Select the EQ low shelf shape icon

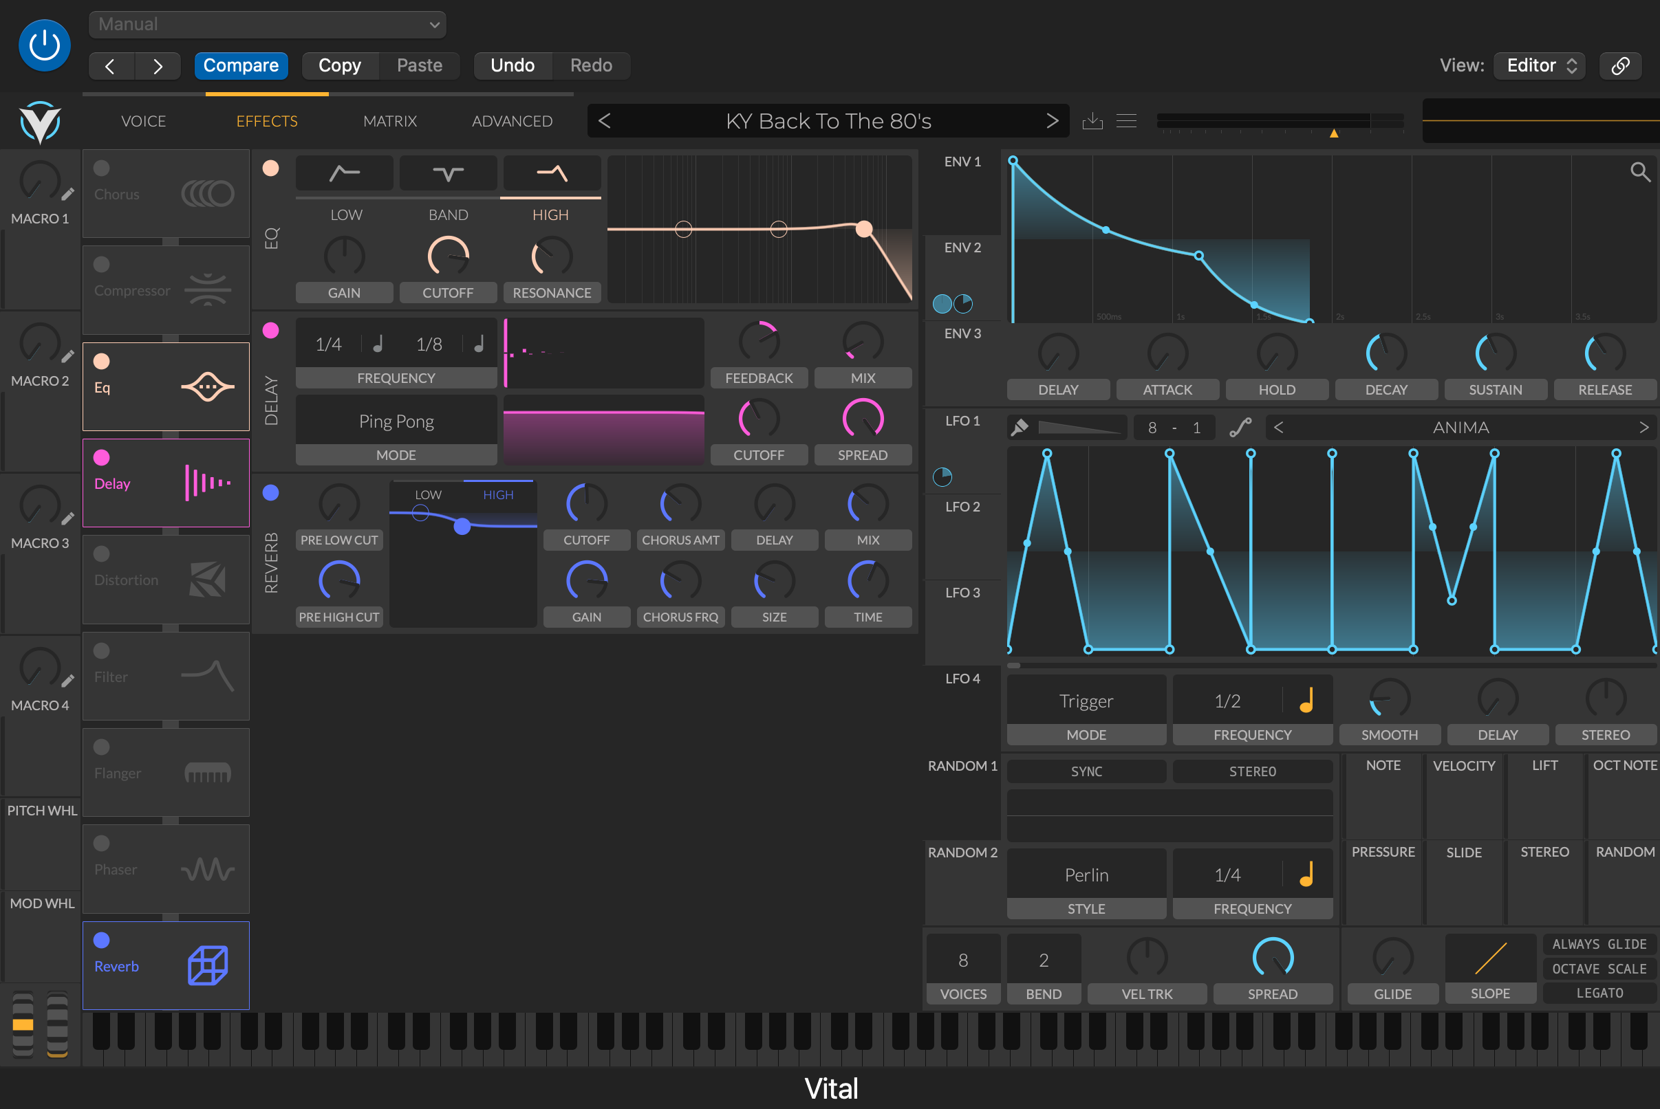point(345,173)
